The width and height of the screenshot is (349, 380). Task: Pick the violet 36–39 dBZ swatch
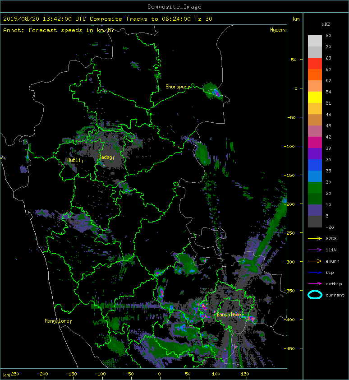pos(315,153)
